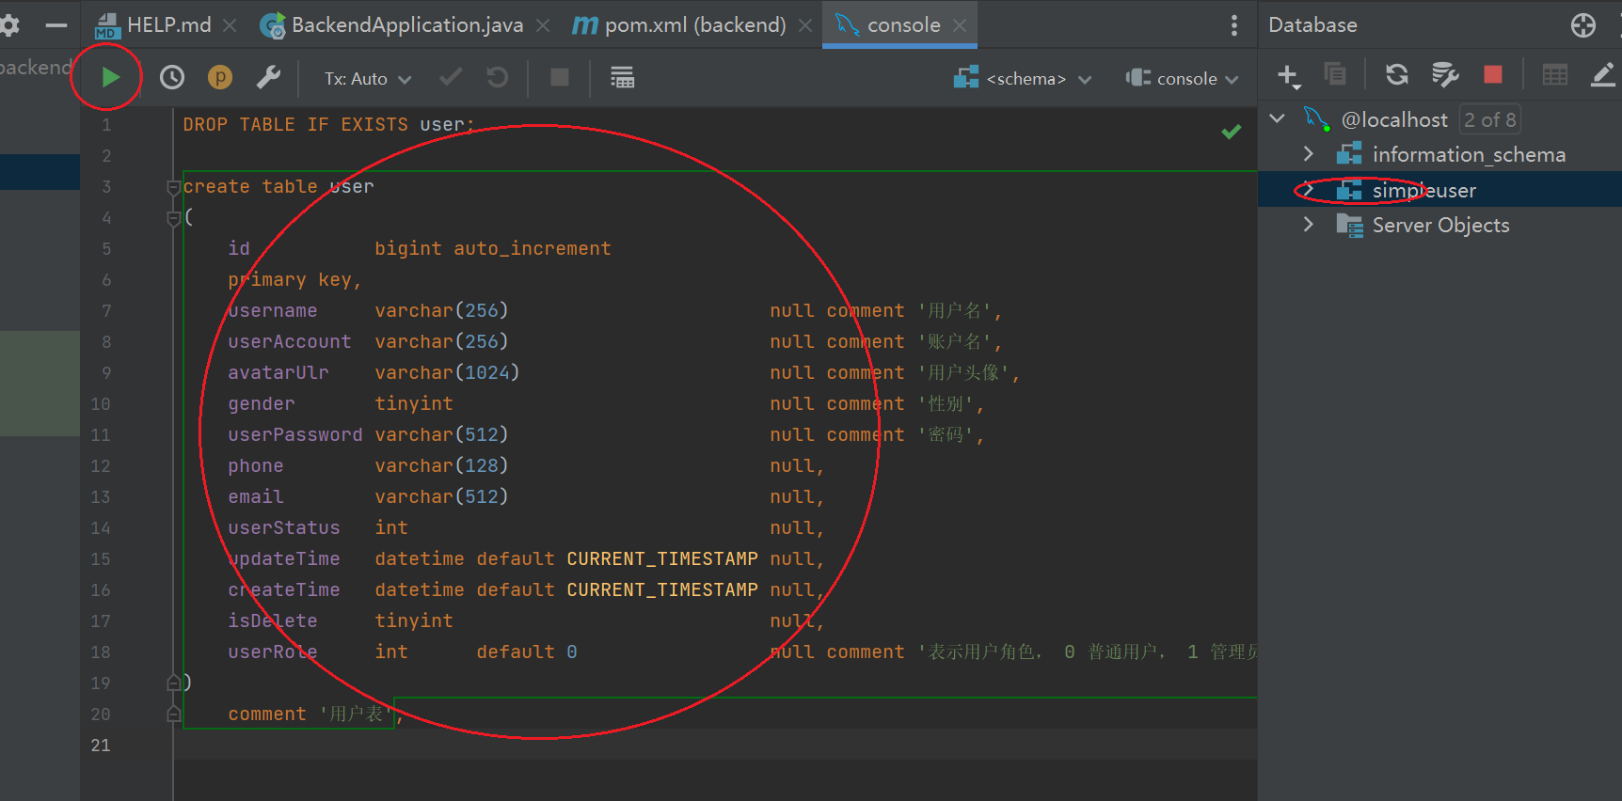Close the pom.xml (backend) tab
The width and height of the screenshot is (1622, 801).
805,26
